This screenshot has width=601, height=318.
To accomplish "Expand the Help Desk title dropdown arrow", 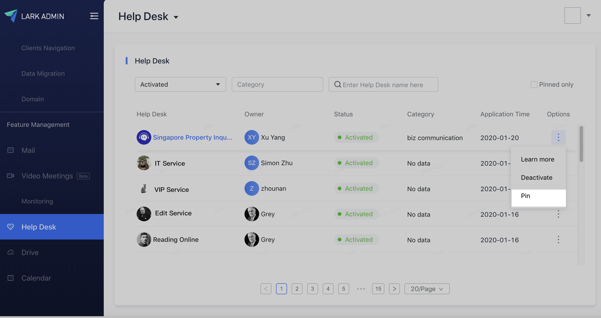I will pyautogui.click(x=176, y=17).
